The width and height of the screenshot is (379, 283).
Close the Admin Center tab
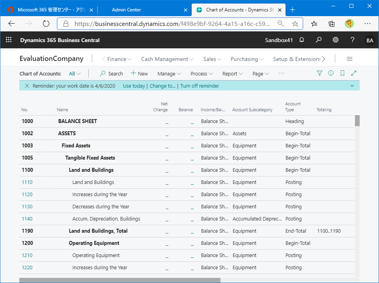[185, 10]
